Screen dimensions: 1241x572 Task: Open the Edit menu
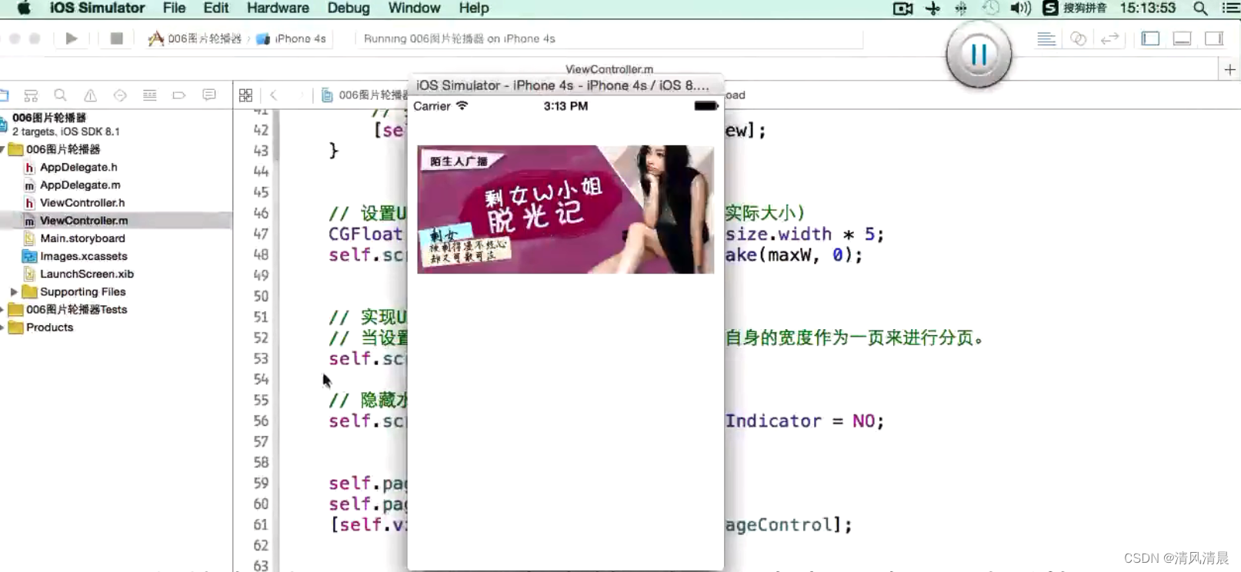[x=216, y=8]
